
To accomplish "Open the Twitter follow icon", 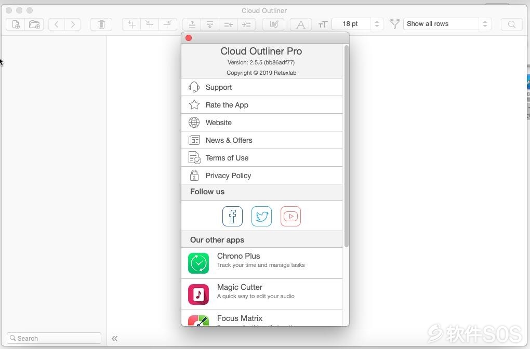I will [x=261, y=216].
